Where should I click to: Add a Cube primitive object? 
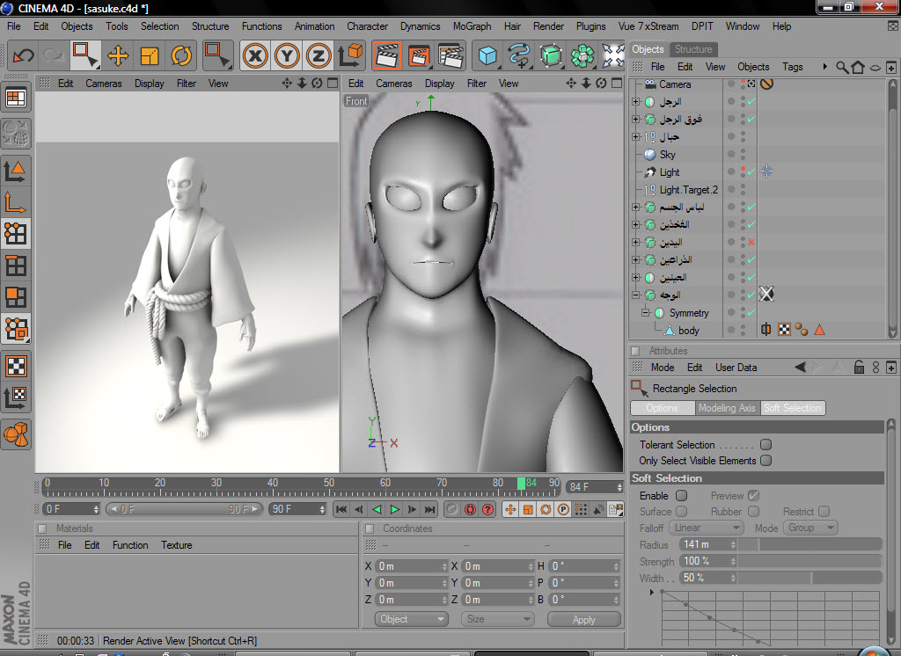point(487,55)
